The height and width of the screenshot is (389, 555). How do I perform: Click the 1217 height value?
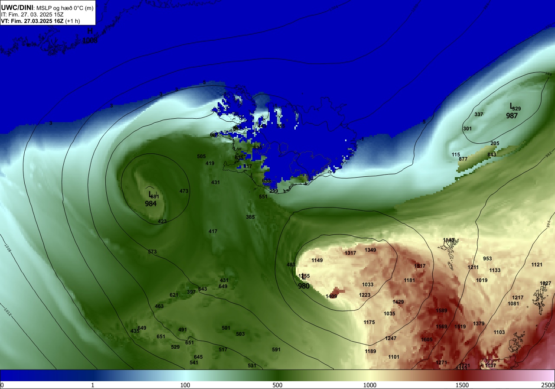[518, 298]
